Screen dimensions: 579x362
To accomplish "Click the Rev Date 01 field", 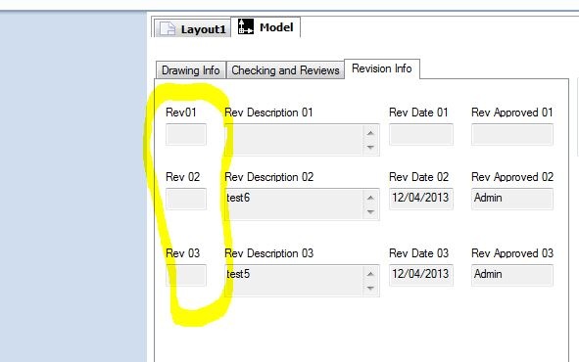I will coord(421,135).
